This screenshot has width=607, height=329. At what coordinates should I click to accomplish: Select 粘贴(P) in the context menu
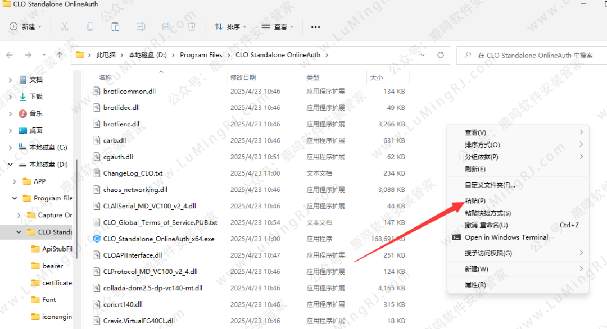(475, 200)
